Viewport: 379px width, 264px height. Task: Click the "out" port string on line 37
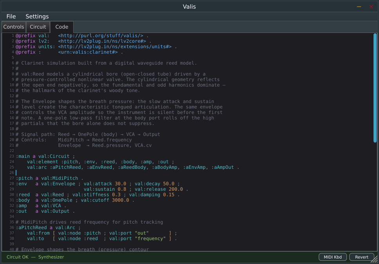click(142, 233)
